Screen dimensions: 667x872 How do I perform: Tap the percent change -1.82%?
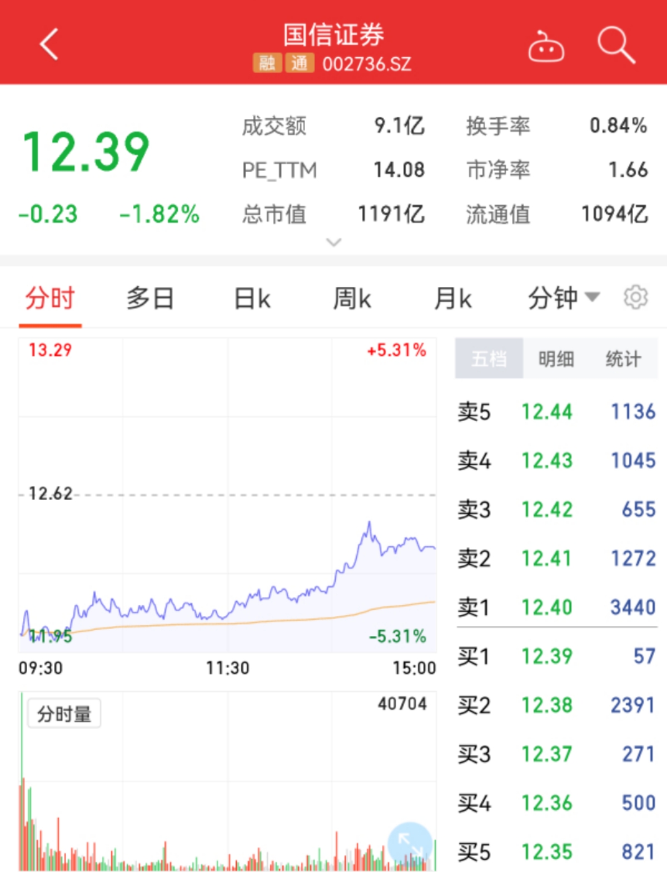160,214
